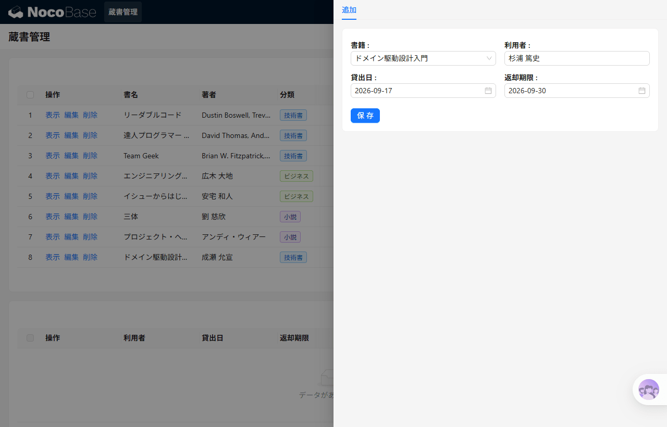The width and height of the screenshot is (667, 427).
Task: Click the 貸出日 date input
Action: (x=423, y=91)
